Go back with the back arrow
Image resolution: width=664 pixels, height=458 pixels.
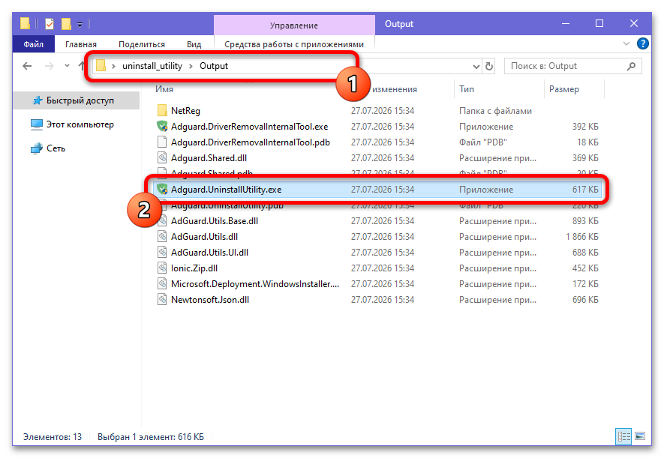click(x=27, y=66)
